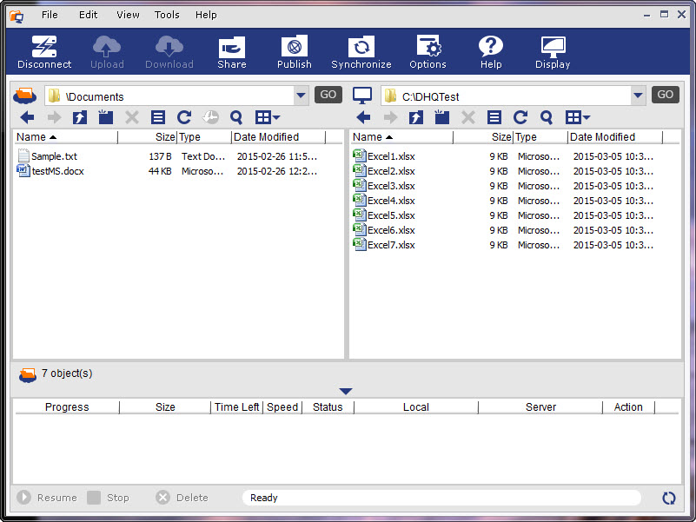The image size is (696, 522).
Task: Refresh the local C:\DHQTest file list
Action: (x=520, y=118)
